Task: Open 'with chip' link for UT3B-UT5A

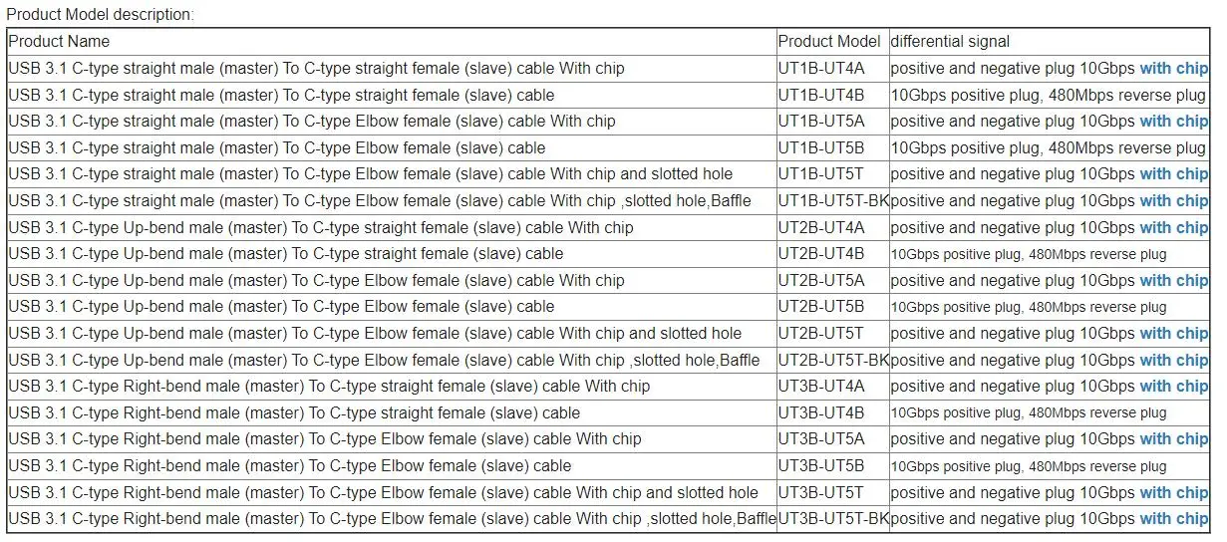Action: (1173, 439)
